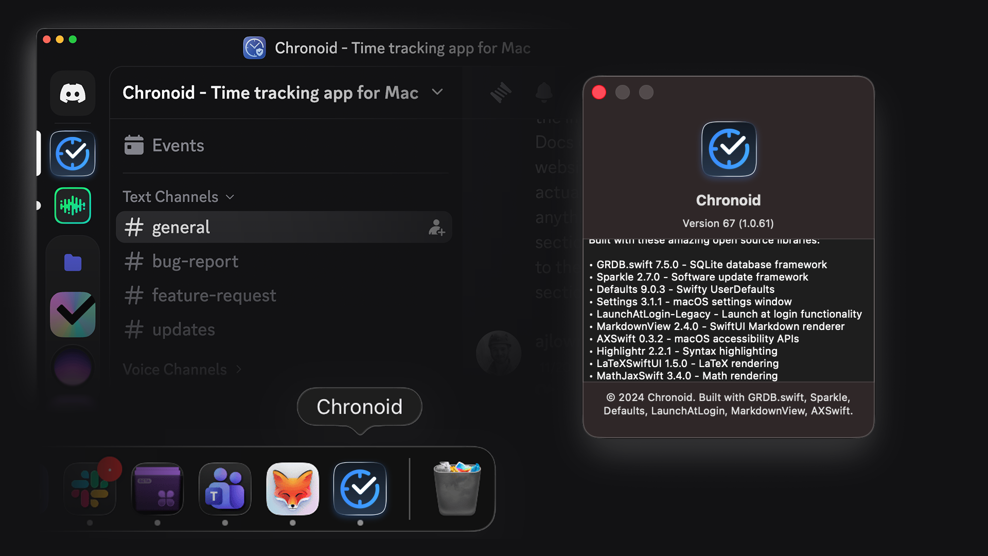Open the blue server folder icon
The height and width of the screenshot is (556, 988).
(73, 263)
